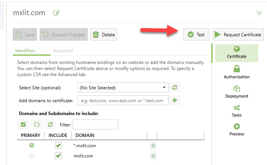Open the Select Site dropdown
Screen dimensions: 267x165
click(x=123, y=87)
